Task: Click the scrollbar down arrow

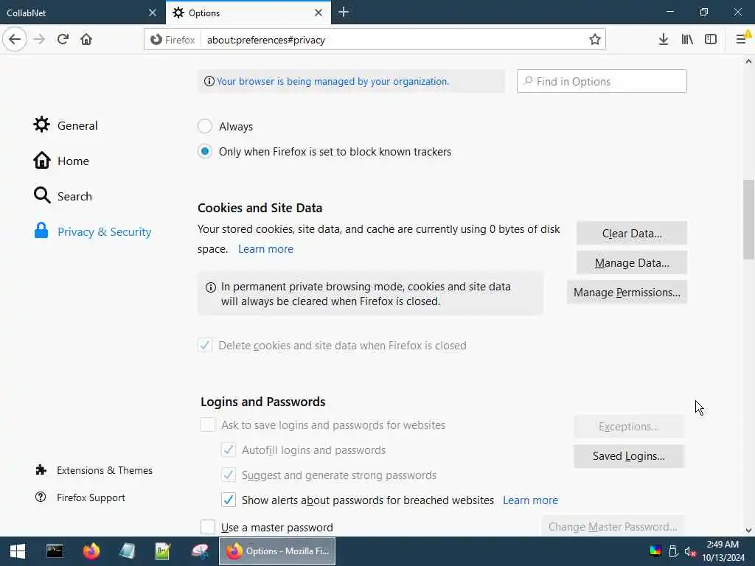Action: (x=748, y=530)
